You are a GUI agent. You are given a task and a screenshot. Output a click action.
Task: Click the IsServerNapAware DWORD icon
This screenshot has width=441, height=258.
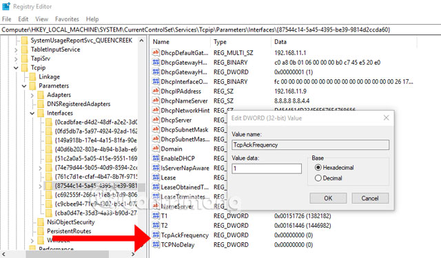pos(156,168)
